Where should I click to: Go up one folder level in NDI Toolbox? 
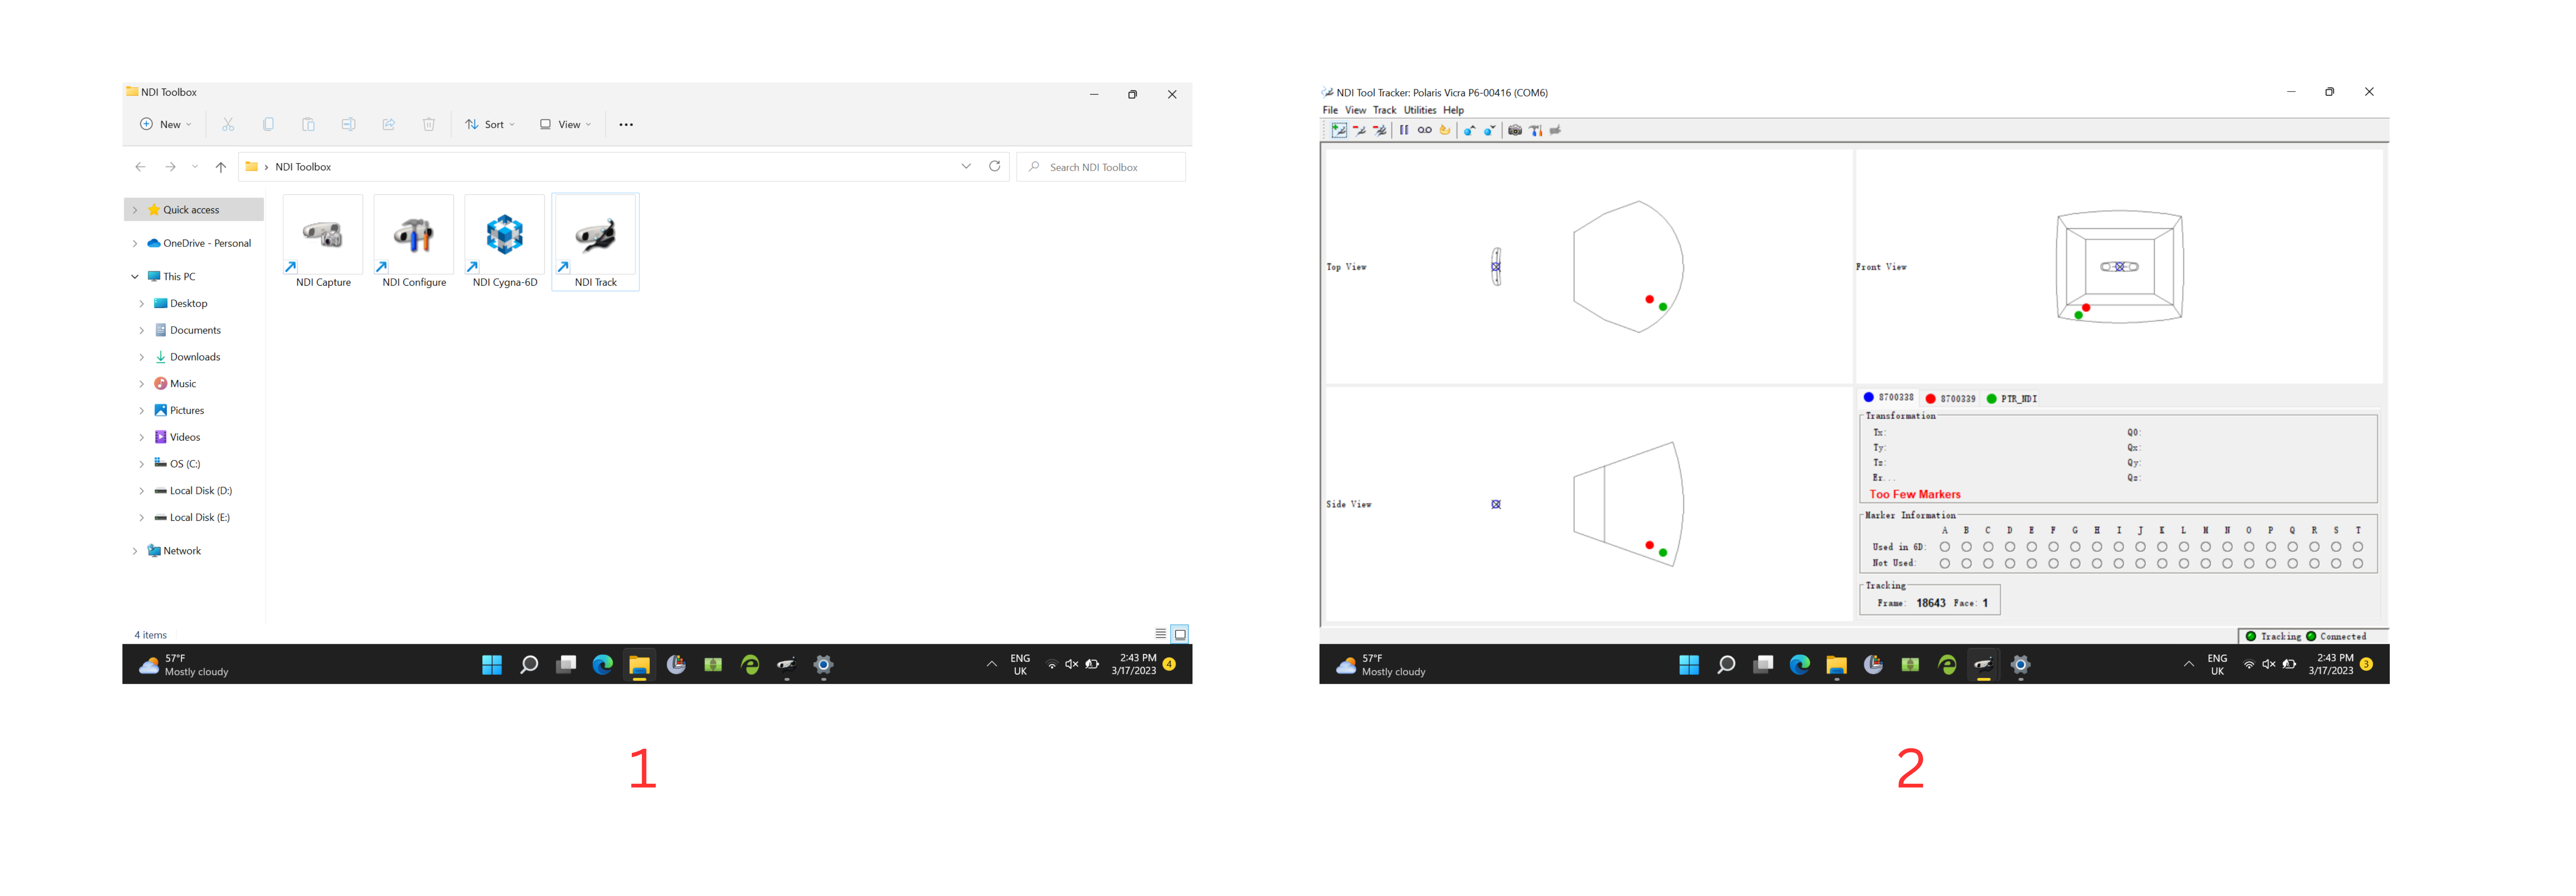click(221, 167)
